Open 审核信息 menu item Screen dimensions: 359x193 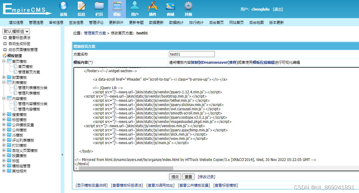[56, 23]
